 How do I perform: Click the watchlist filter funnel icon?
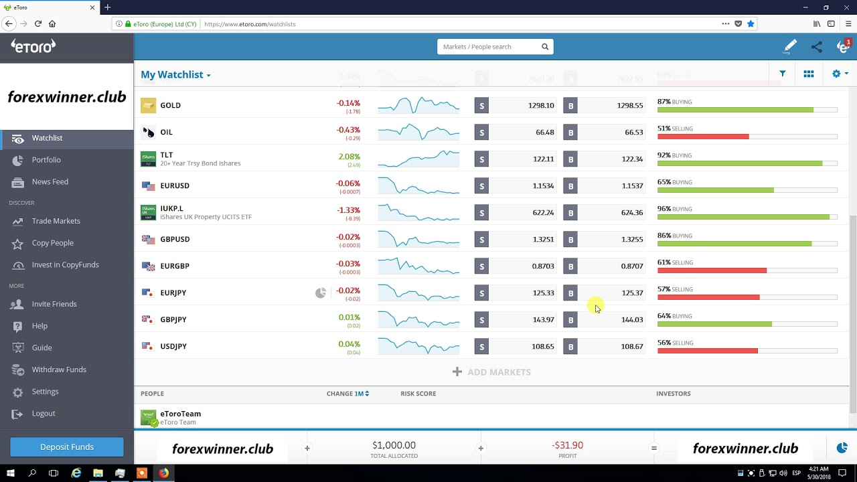tap(782, 74)
